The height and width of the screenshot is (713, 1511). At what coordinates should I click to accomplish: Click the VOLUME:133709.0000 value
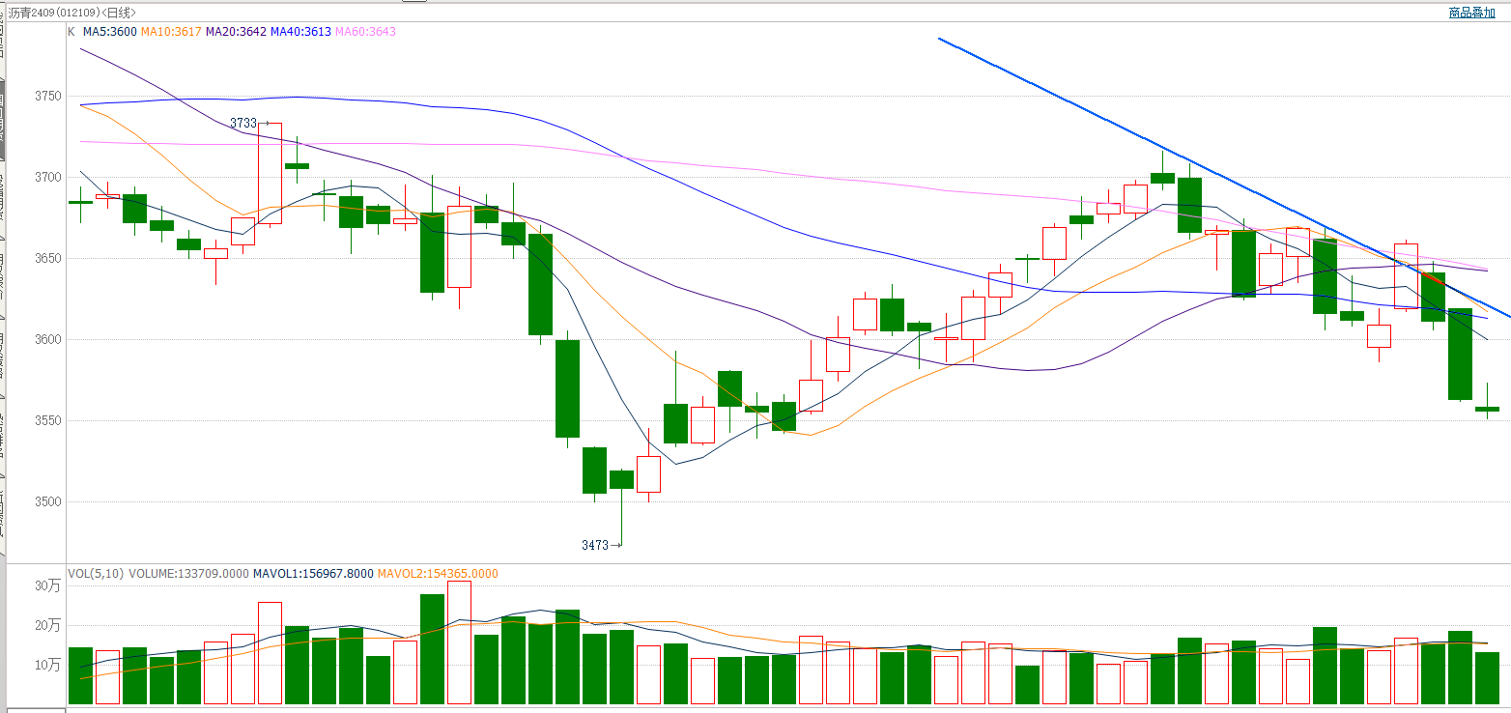[188, 574]
